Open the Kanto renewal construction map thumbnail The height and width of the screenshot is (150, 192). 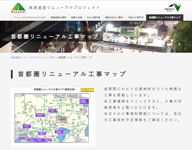click(53, 116)
